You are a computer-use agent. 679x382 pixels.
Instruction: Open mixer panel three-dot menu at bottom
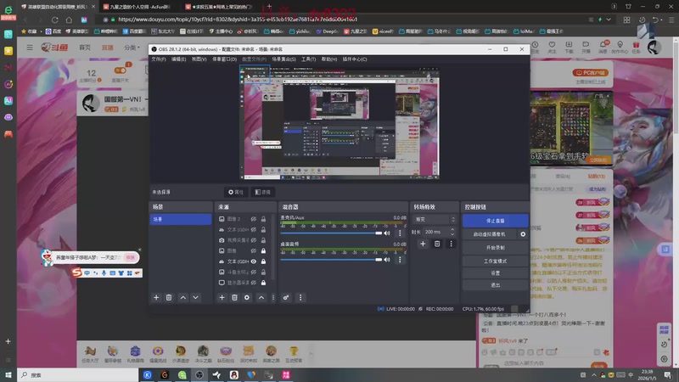[300, 298]
